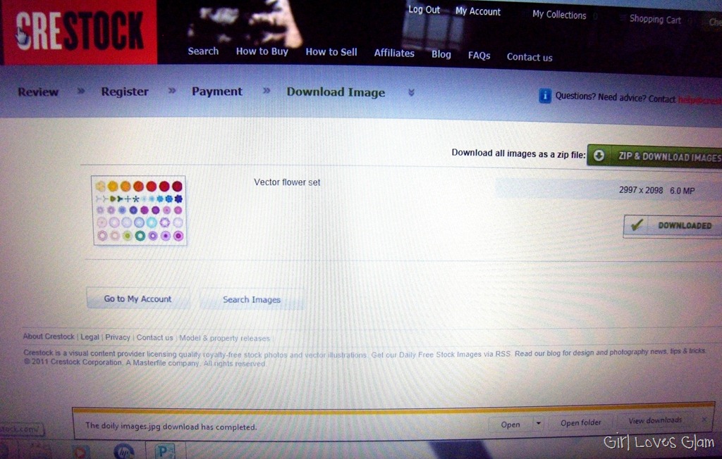
Task: Open the FAQs page
Action: (x=479, y=56)
